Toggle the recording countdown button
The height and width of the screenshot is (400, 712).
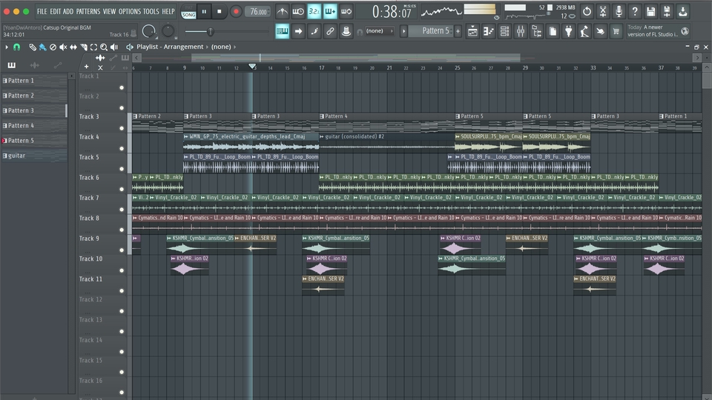pos(314,12)
